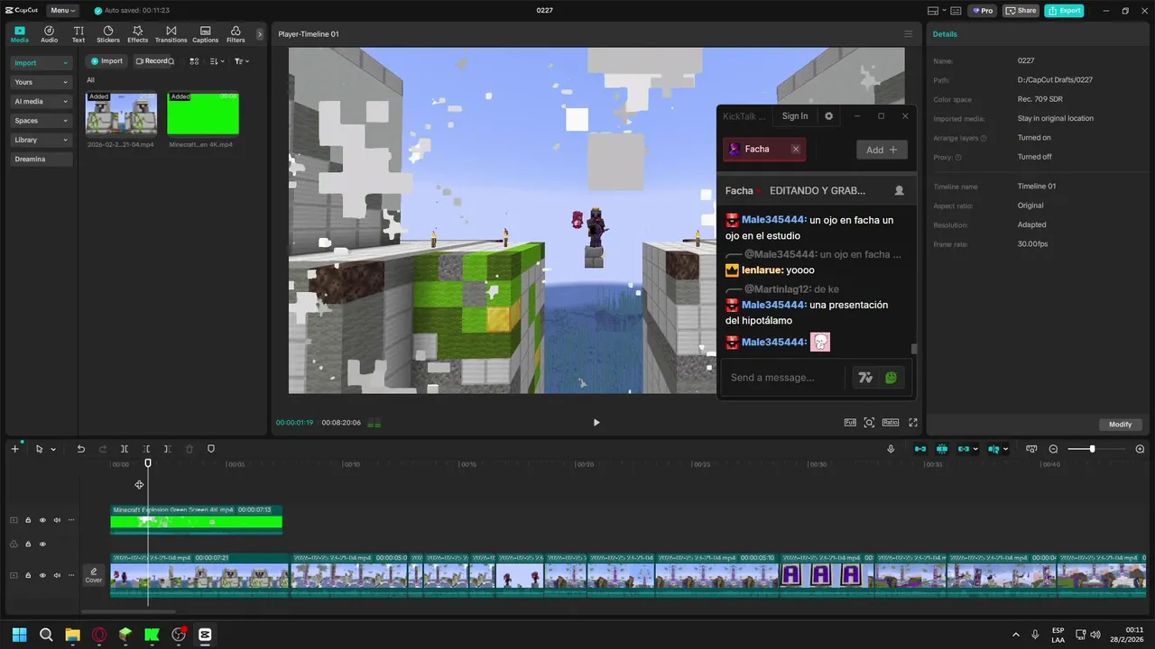The width and height of the screenshot is (1155, 649).
Task: Click the message field in KickTalk
Action: tap(783, 378)
